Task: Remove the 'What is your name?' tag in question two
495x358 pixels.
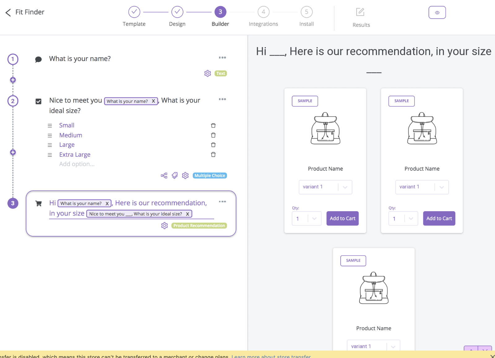Action: [x=153, y=101]
